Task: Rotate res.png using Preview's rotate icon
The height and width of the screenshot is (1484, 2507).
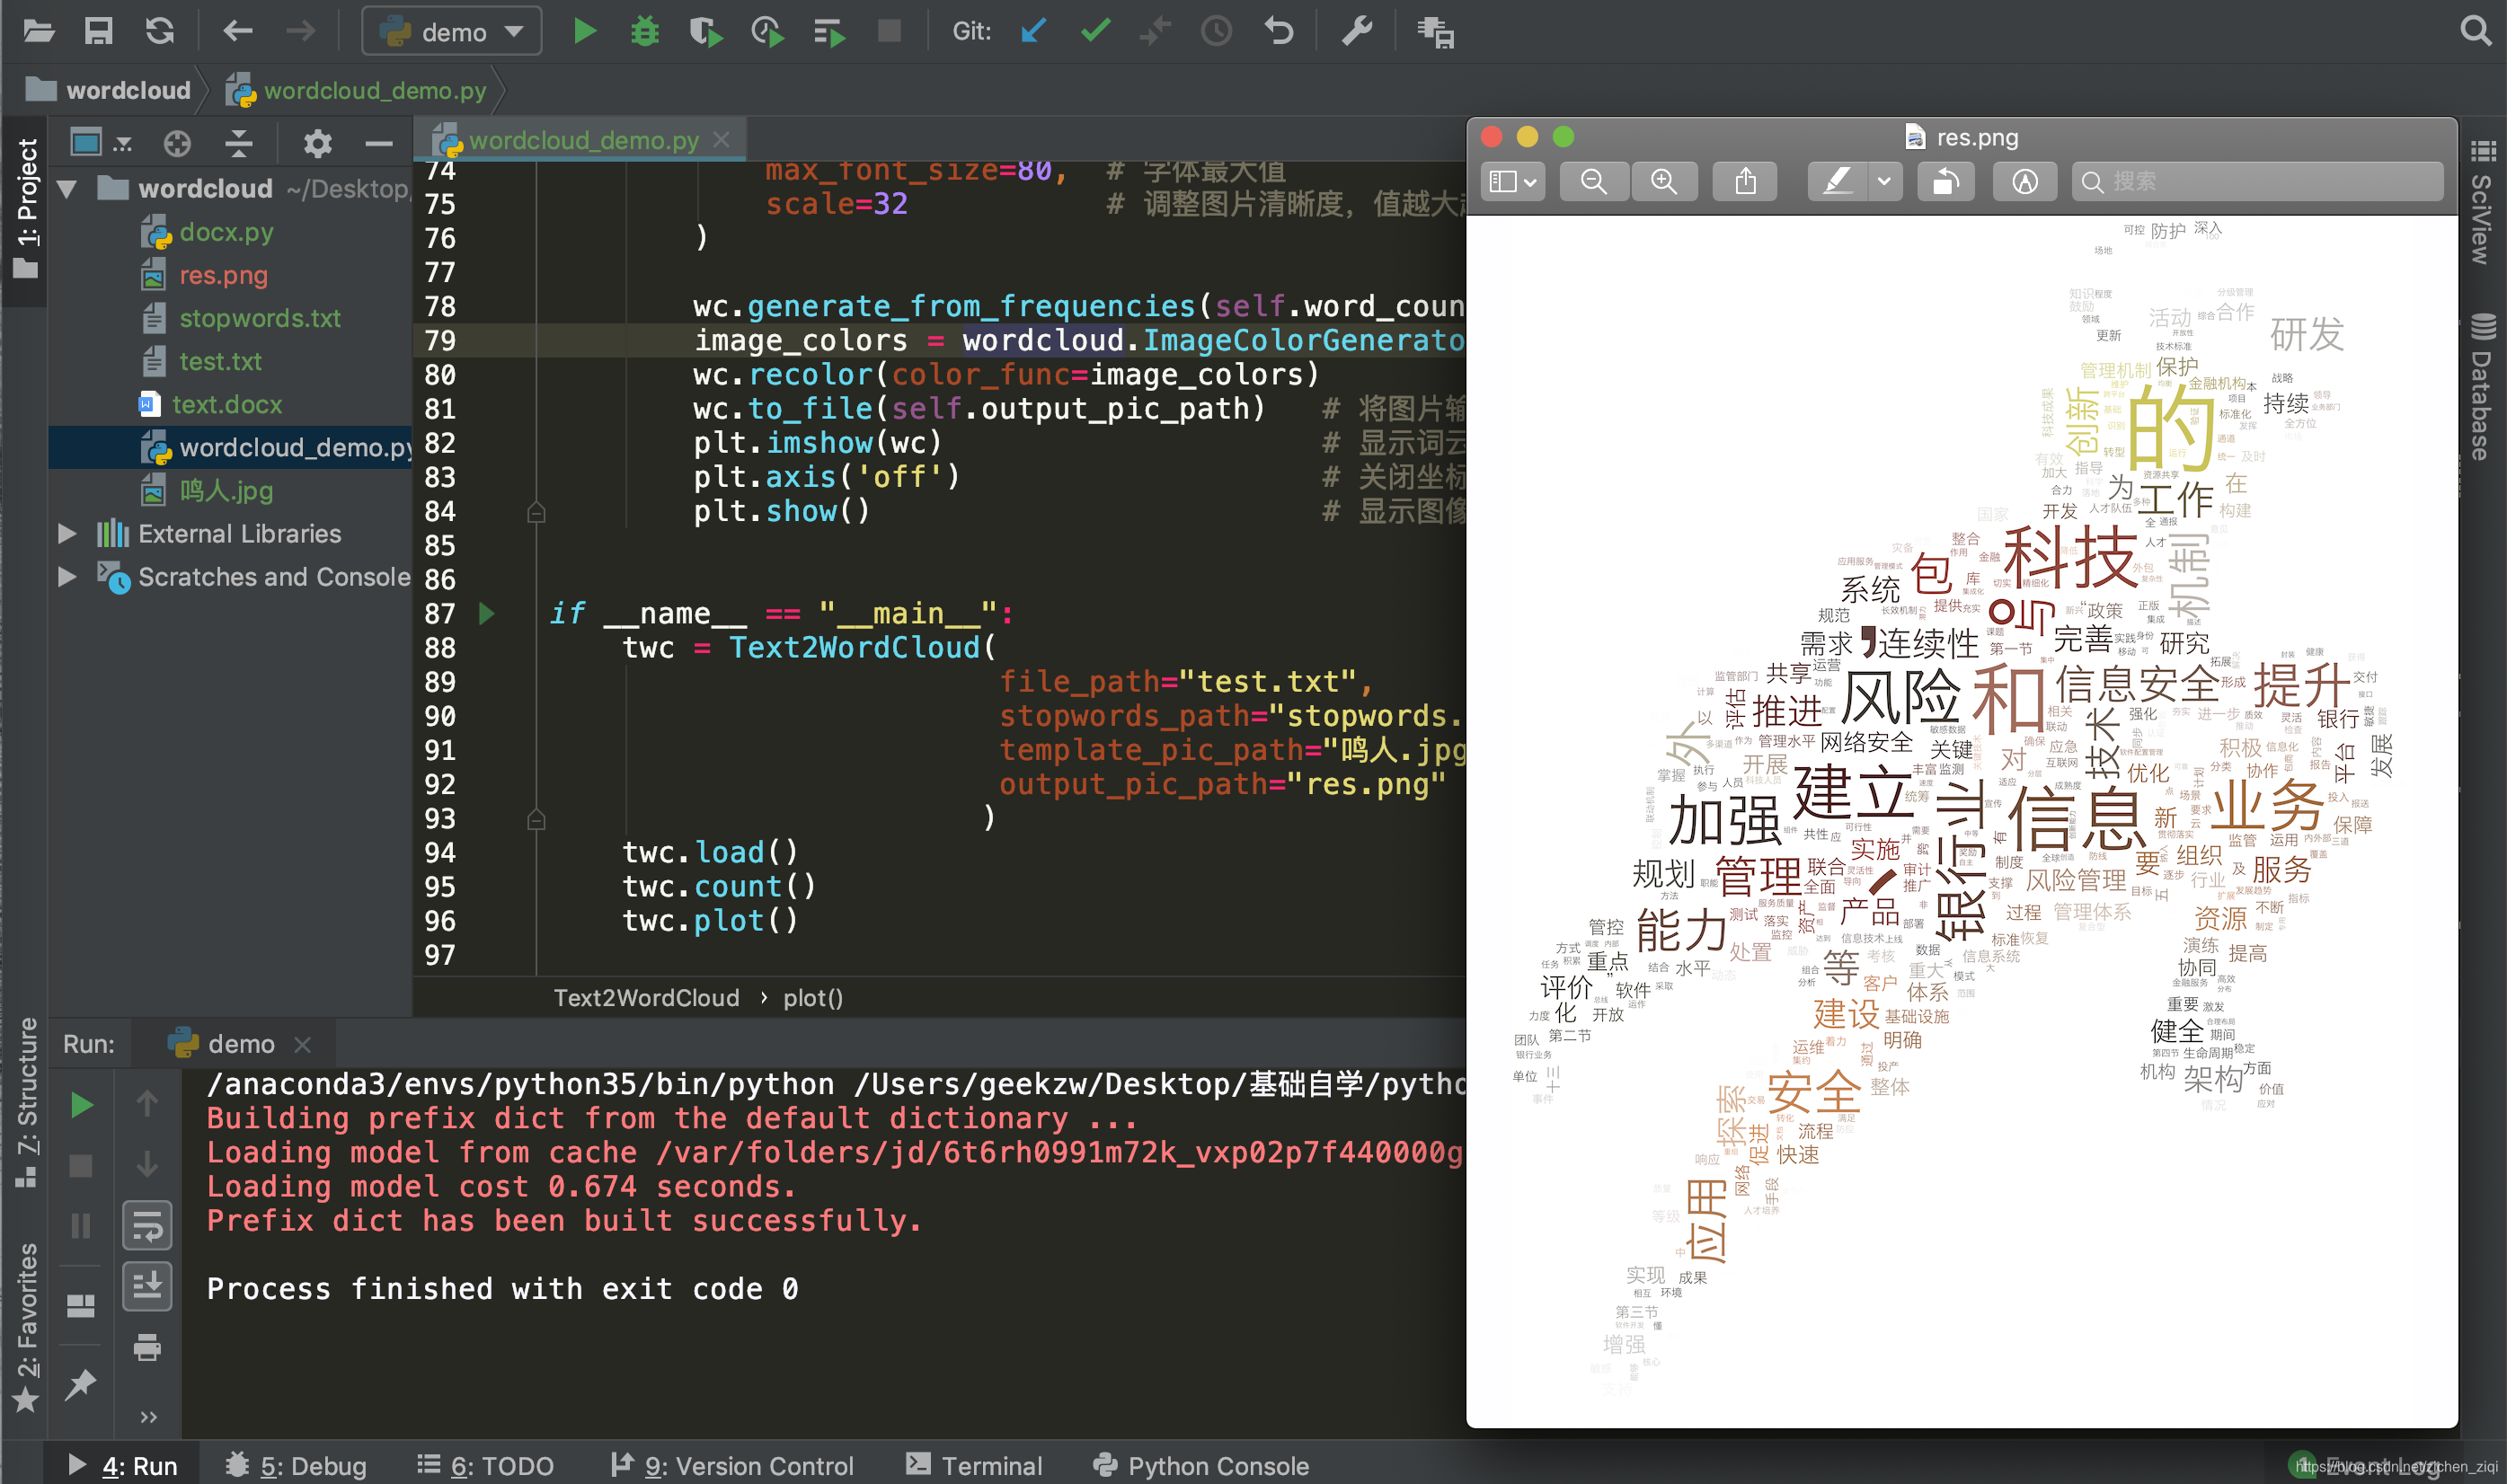Action: 1945,181
